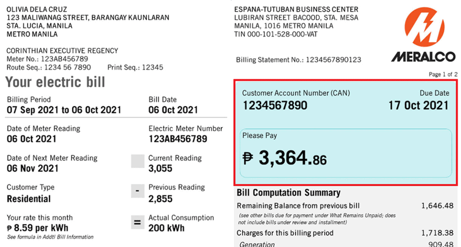Click Meter No.: 123AB456789 line
The width and height of the screenshot is (461, 247).
click(x=47, y=59)
